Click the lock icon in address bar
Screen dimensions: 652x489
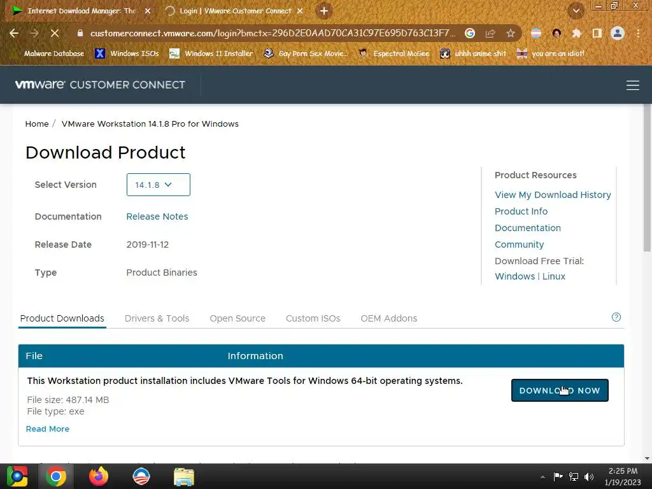80,33
